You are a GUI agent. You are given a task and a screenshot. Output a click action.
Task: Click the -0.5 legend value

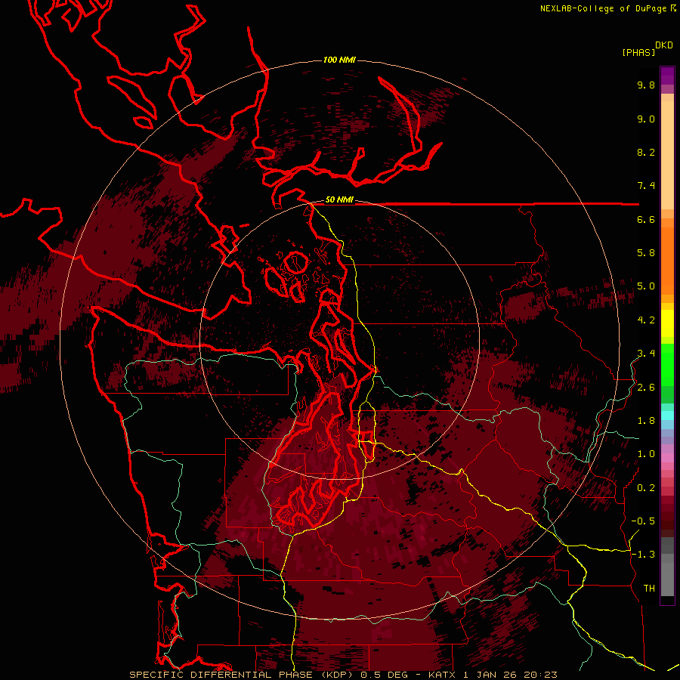(x=643, y=521)
